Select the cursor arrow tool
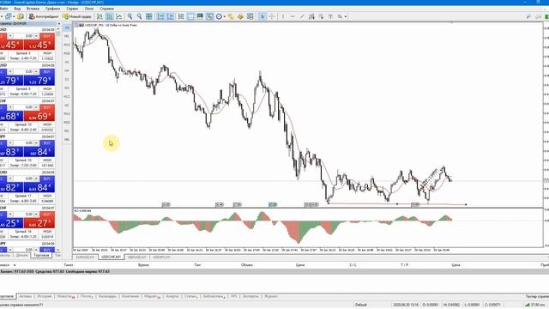Image resolution: width=549 pixels, height=309 pixels. (x=262, y=16)
